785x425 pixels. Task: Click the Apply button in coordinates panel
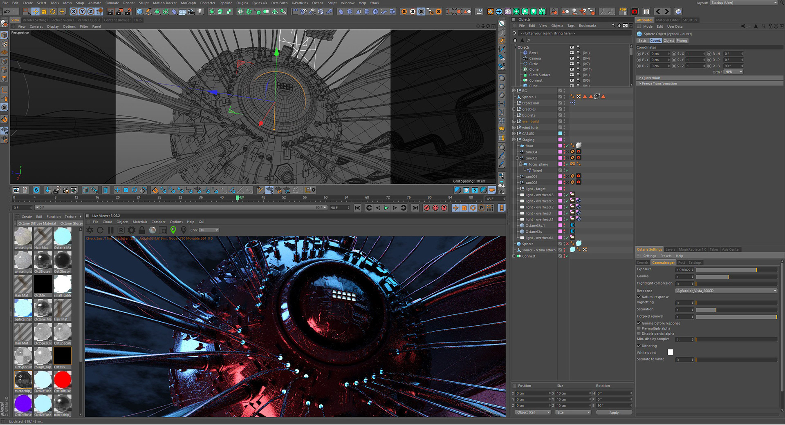tap(614, 412)
